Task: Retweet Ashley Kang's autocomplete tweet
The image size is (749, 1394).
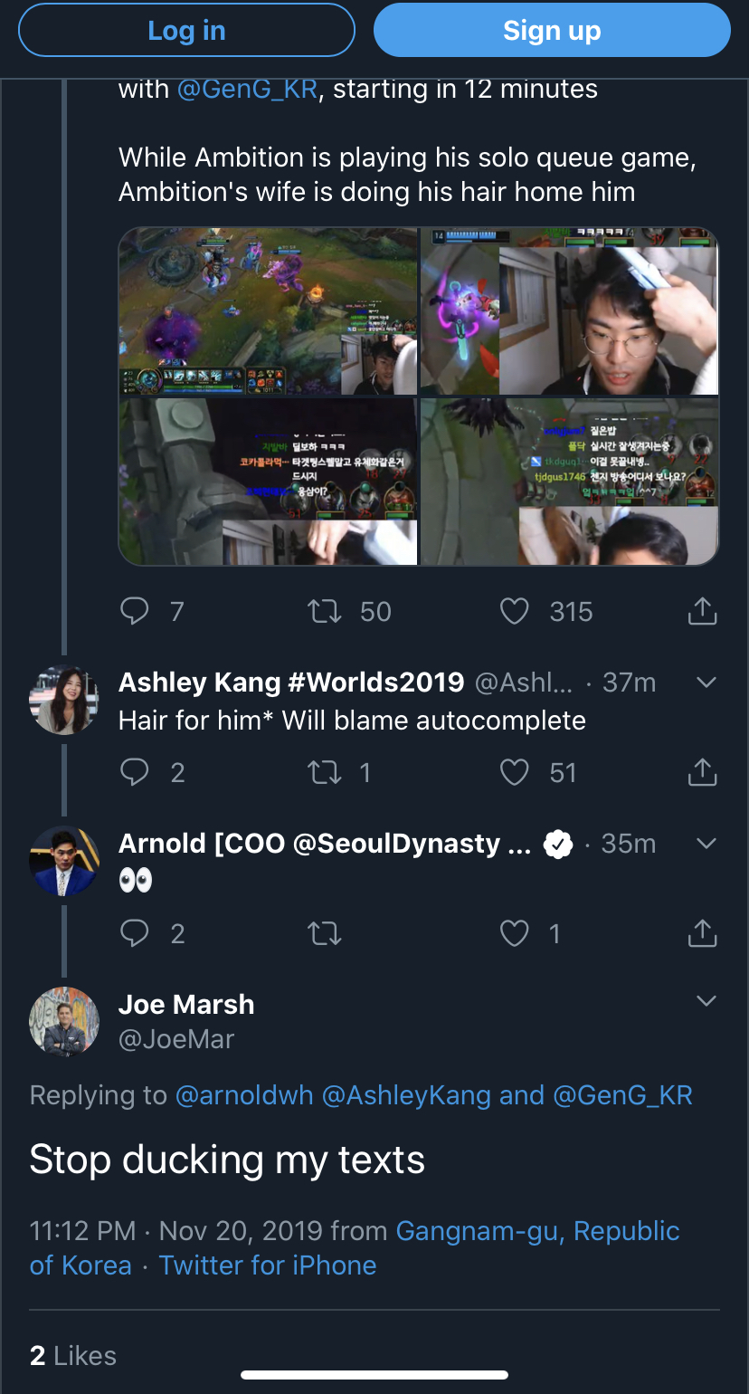Action: coord(325,772)
